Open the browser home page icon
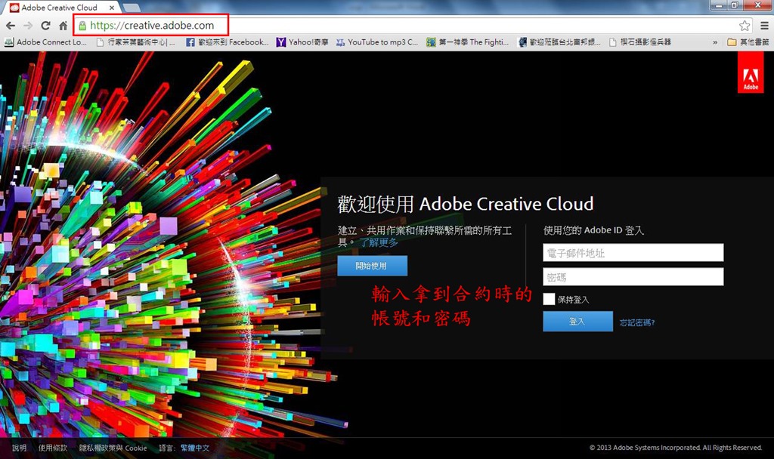This screenshot has width=774, height=459. click(x=63, y=26)
